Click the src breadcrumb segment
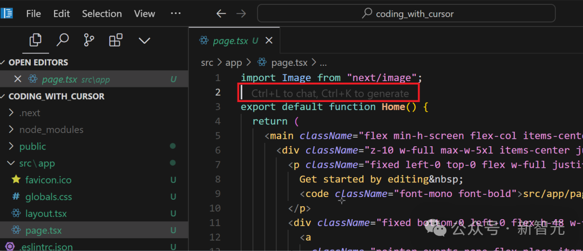This screenshot has width=583, height=251. (x=207, y=63)
